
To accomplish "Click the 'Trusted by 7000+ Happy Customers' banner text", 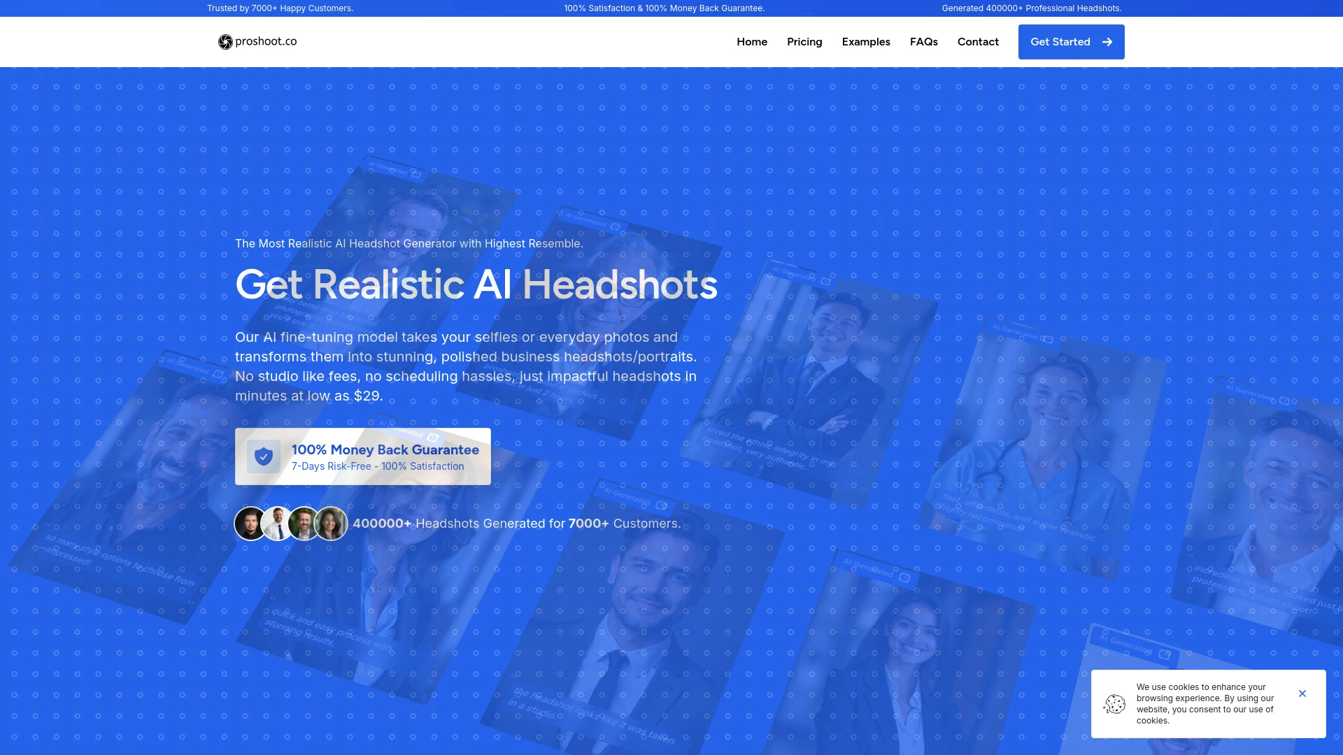I will pos(279,8).
